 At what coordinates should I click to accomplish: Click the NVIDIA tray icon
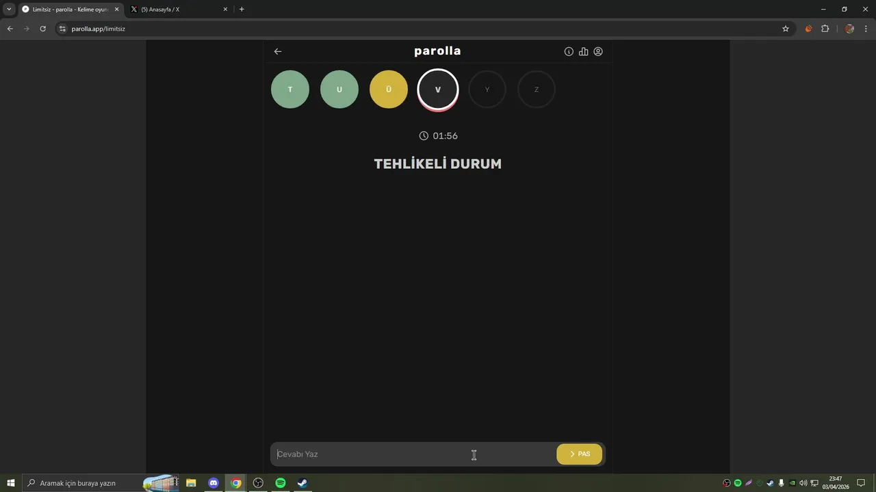click(x=793, y=483)
